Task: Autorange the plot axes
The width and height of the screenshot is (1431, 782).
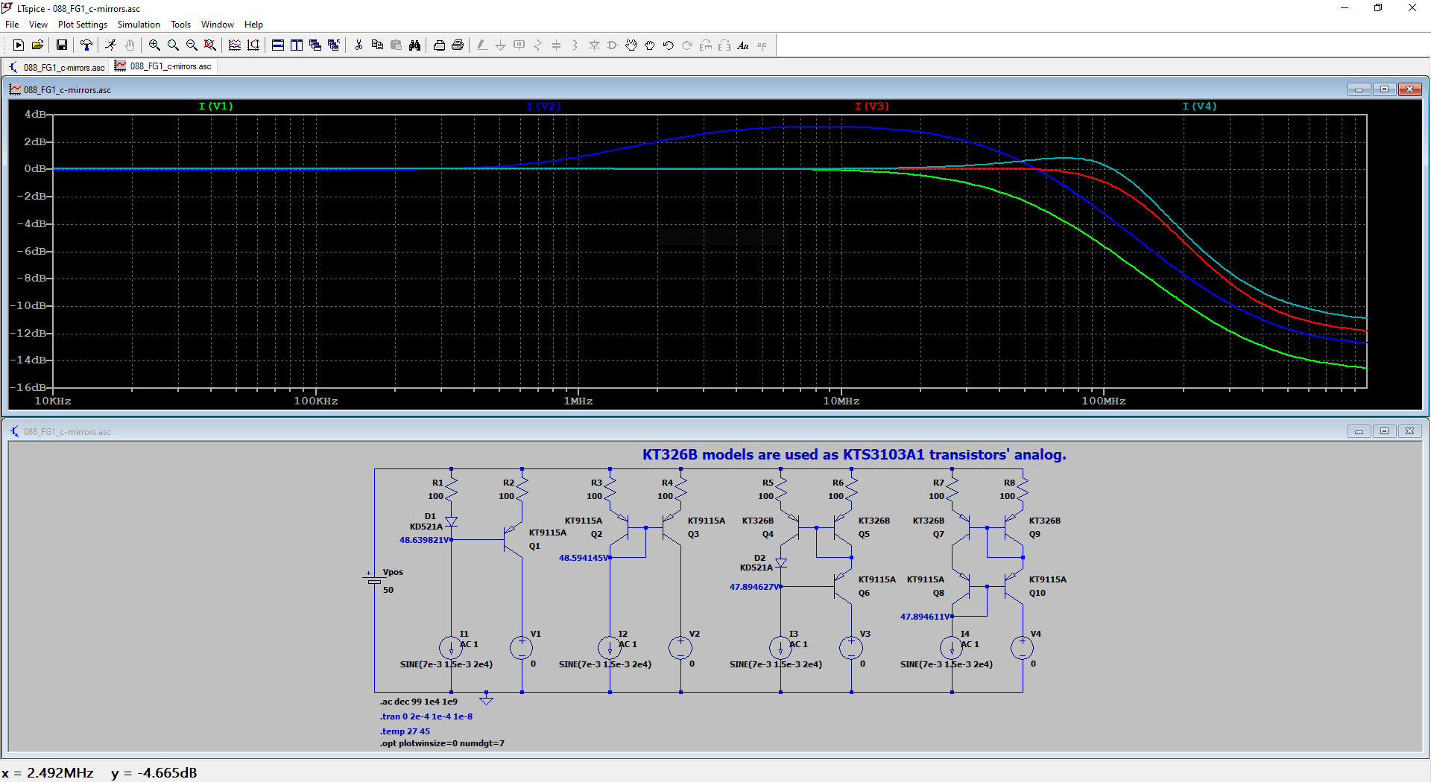Action: point(253,45)
